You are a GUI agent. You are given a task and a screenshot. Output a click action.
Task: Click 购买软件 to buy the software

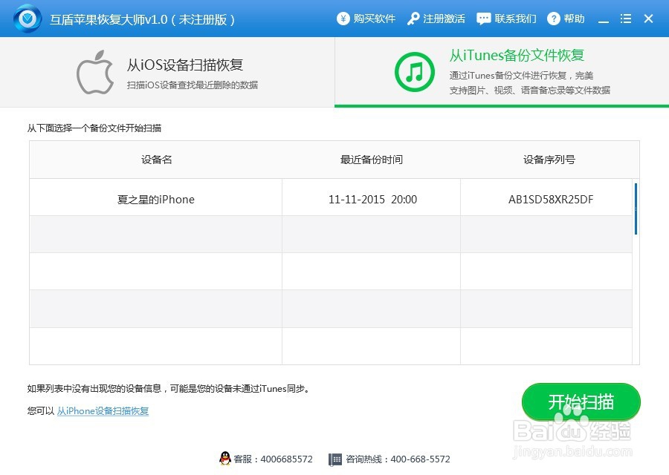[374, 19]
